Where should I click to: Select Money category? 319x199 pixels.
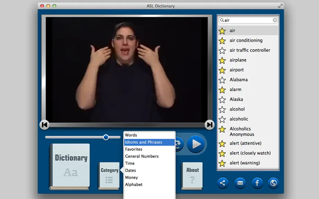pyautogui.click(x=149, y=178)
